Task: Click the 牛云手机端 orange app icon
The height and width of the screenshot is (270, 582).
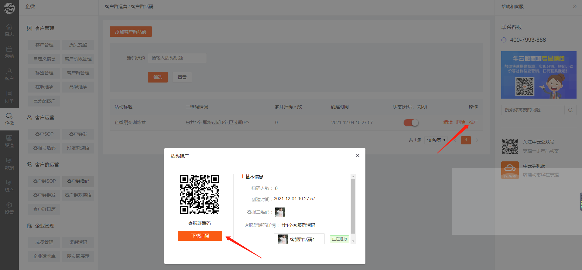Action: pyautogui.click(x=510, y=170)
